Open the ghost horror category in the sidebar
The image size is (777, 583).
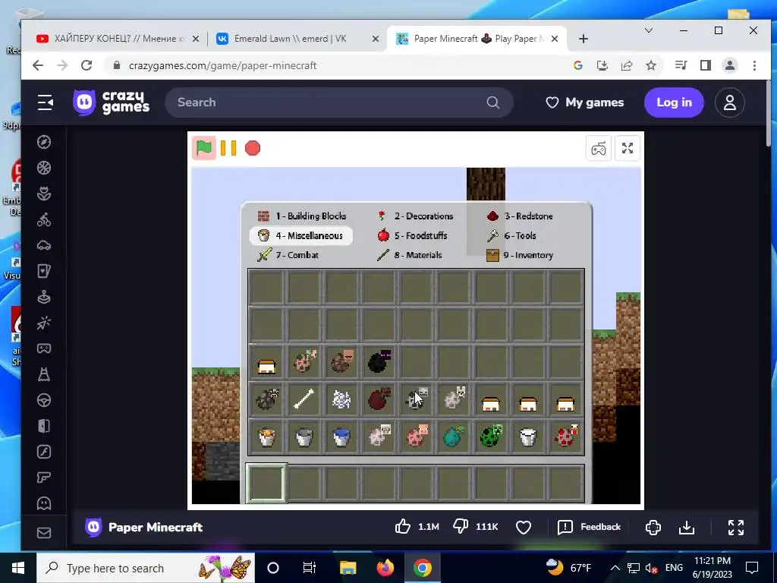[44, 503]
